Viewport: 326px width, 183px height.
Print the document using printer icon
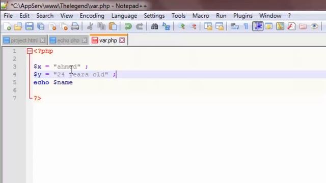click(75, 26)
